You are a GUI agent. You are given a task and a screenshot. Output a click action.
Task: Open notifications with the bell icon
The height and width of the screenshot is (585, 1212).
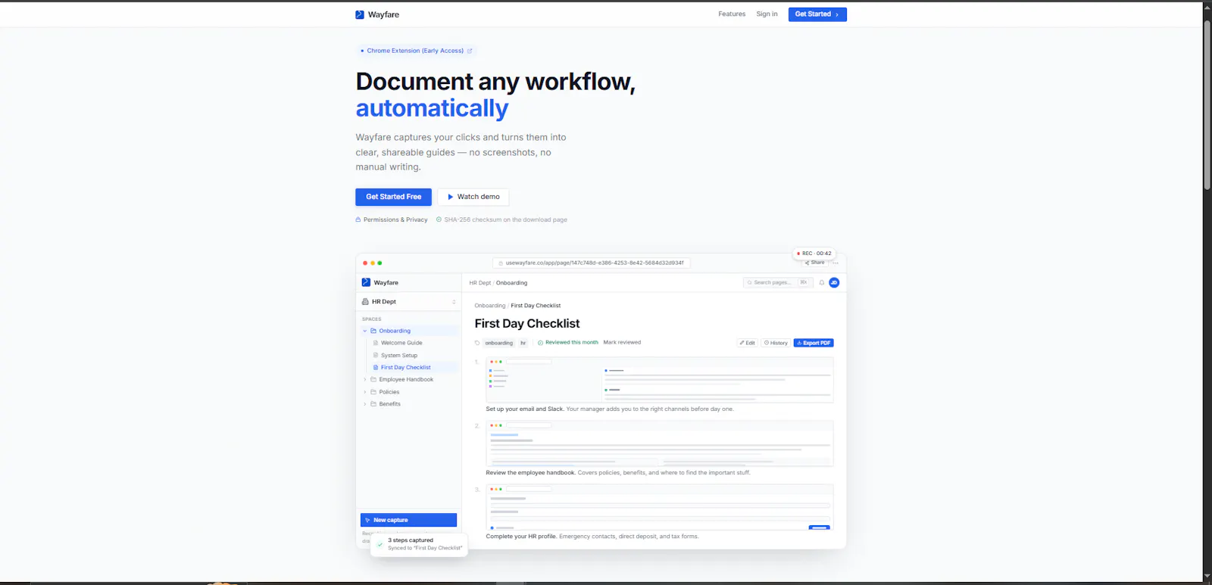point(822,282)
